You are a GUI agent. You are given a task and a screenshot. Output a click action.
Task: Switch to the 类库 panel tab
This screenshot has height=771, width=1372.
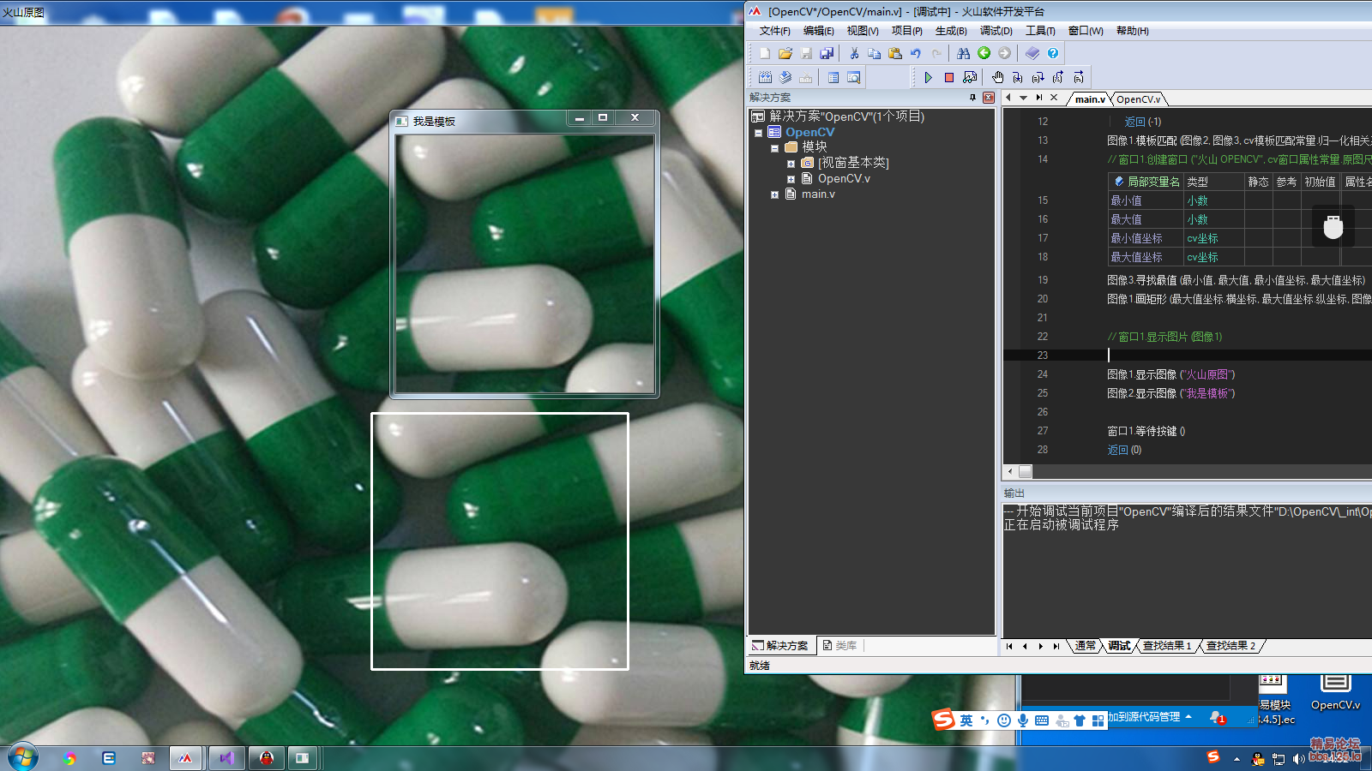tap(840, 646)
